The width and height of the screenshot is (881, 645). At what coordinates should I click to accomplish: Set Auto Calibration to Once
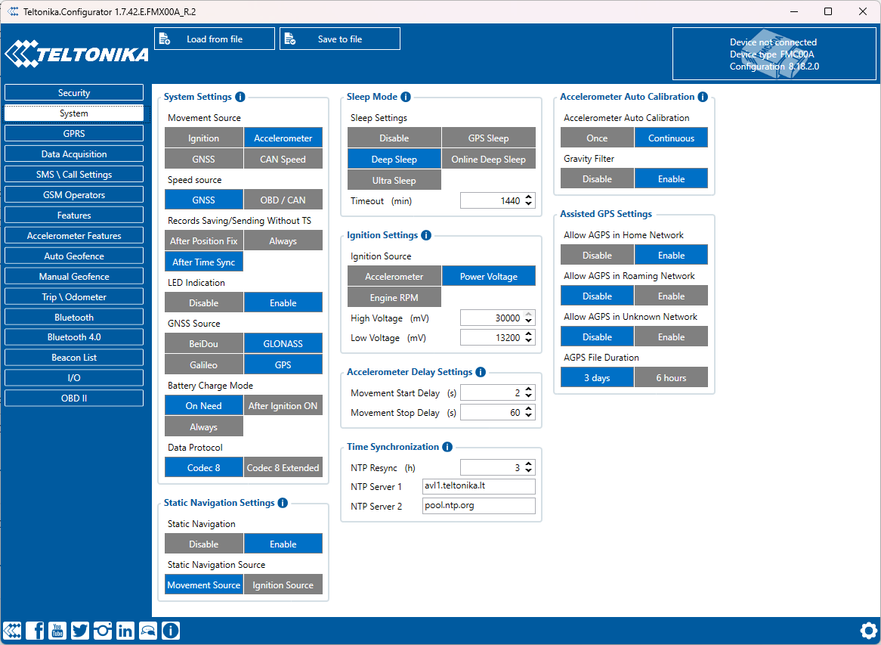click(597, 138)
